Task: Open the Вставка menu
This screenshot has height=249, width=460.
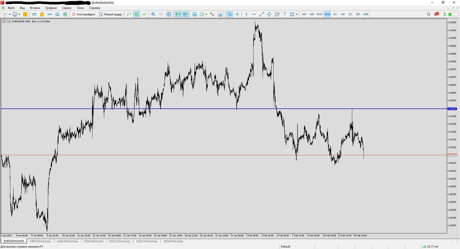Action: pyautogui.click(x=35, y=8)
